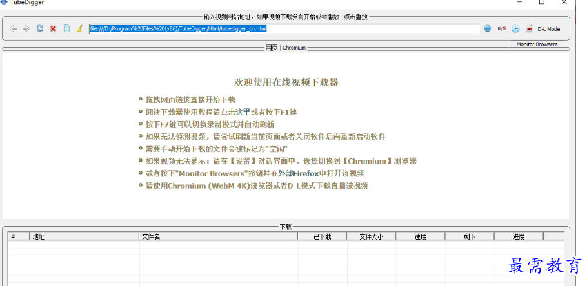Open Monitor Browsers
Viewport: 587px width, 286px height.
[537, 44]
